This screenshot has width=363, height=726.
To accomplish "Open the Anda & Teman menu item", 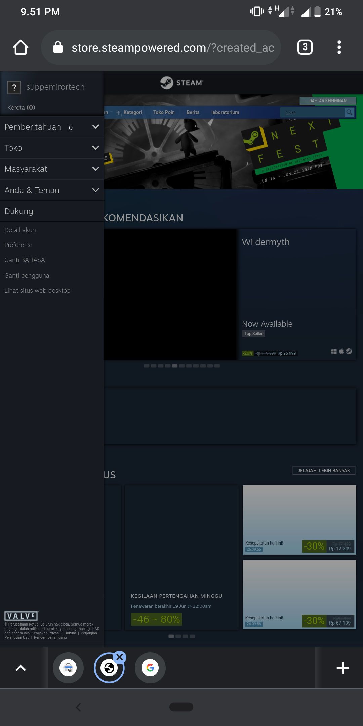I will pos(52,190).
